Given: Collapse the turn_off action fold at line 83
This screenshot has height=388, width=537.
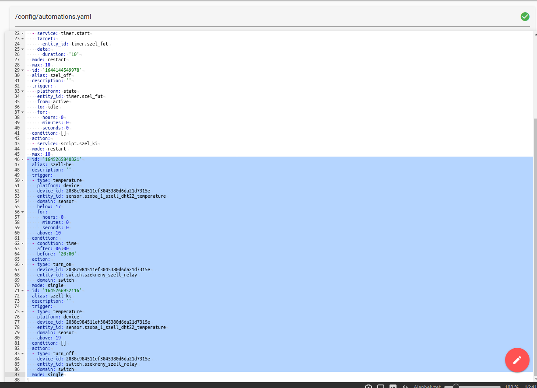Looking at the screenshot, I should pyautogui.click(x=23, y=353).
